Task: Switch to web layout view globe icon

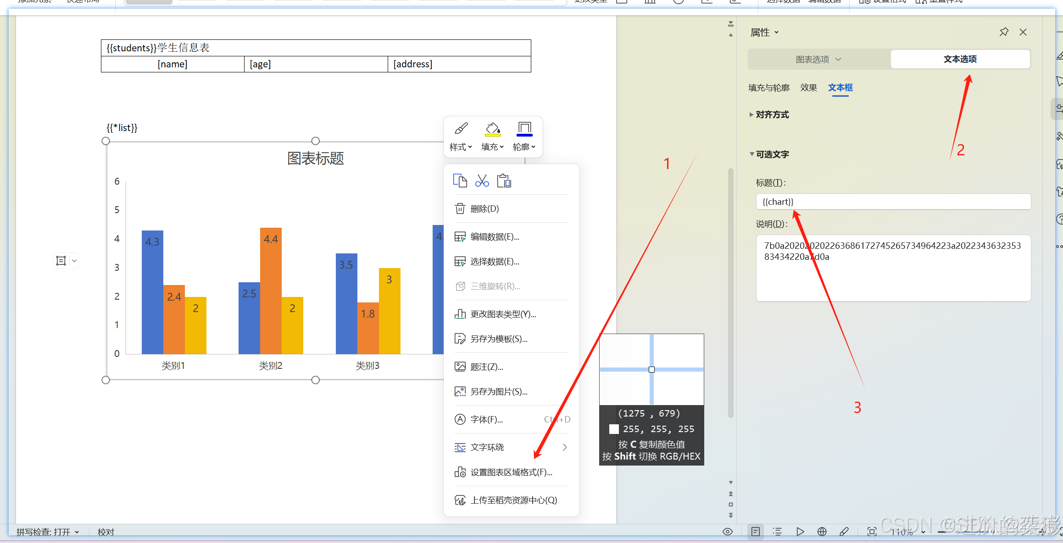Action: (822, 532)
